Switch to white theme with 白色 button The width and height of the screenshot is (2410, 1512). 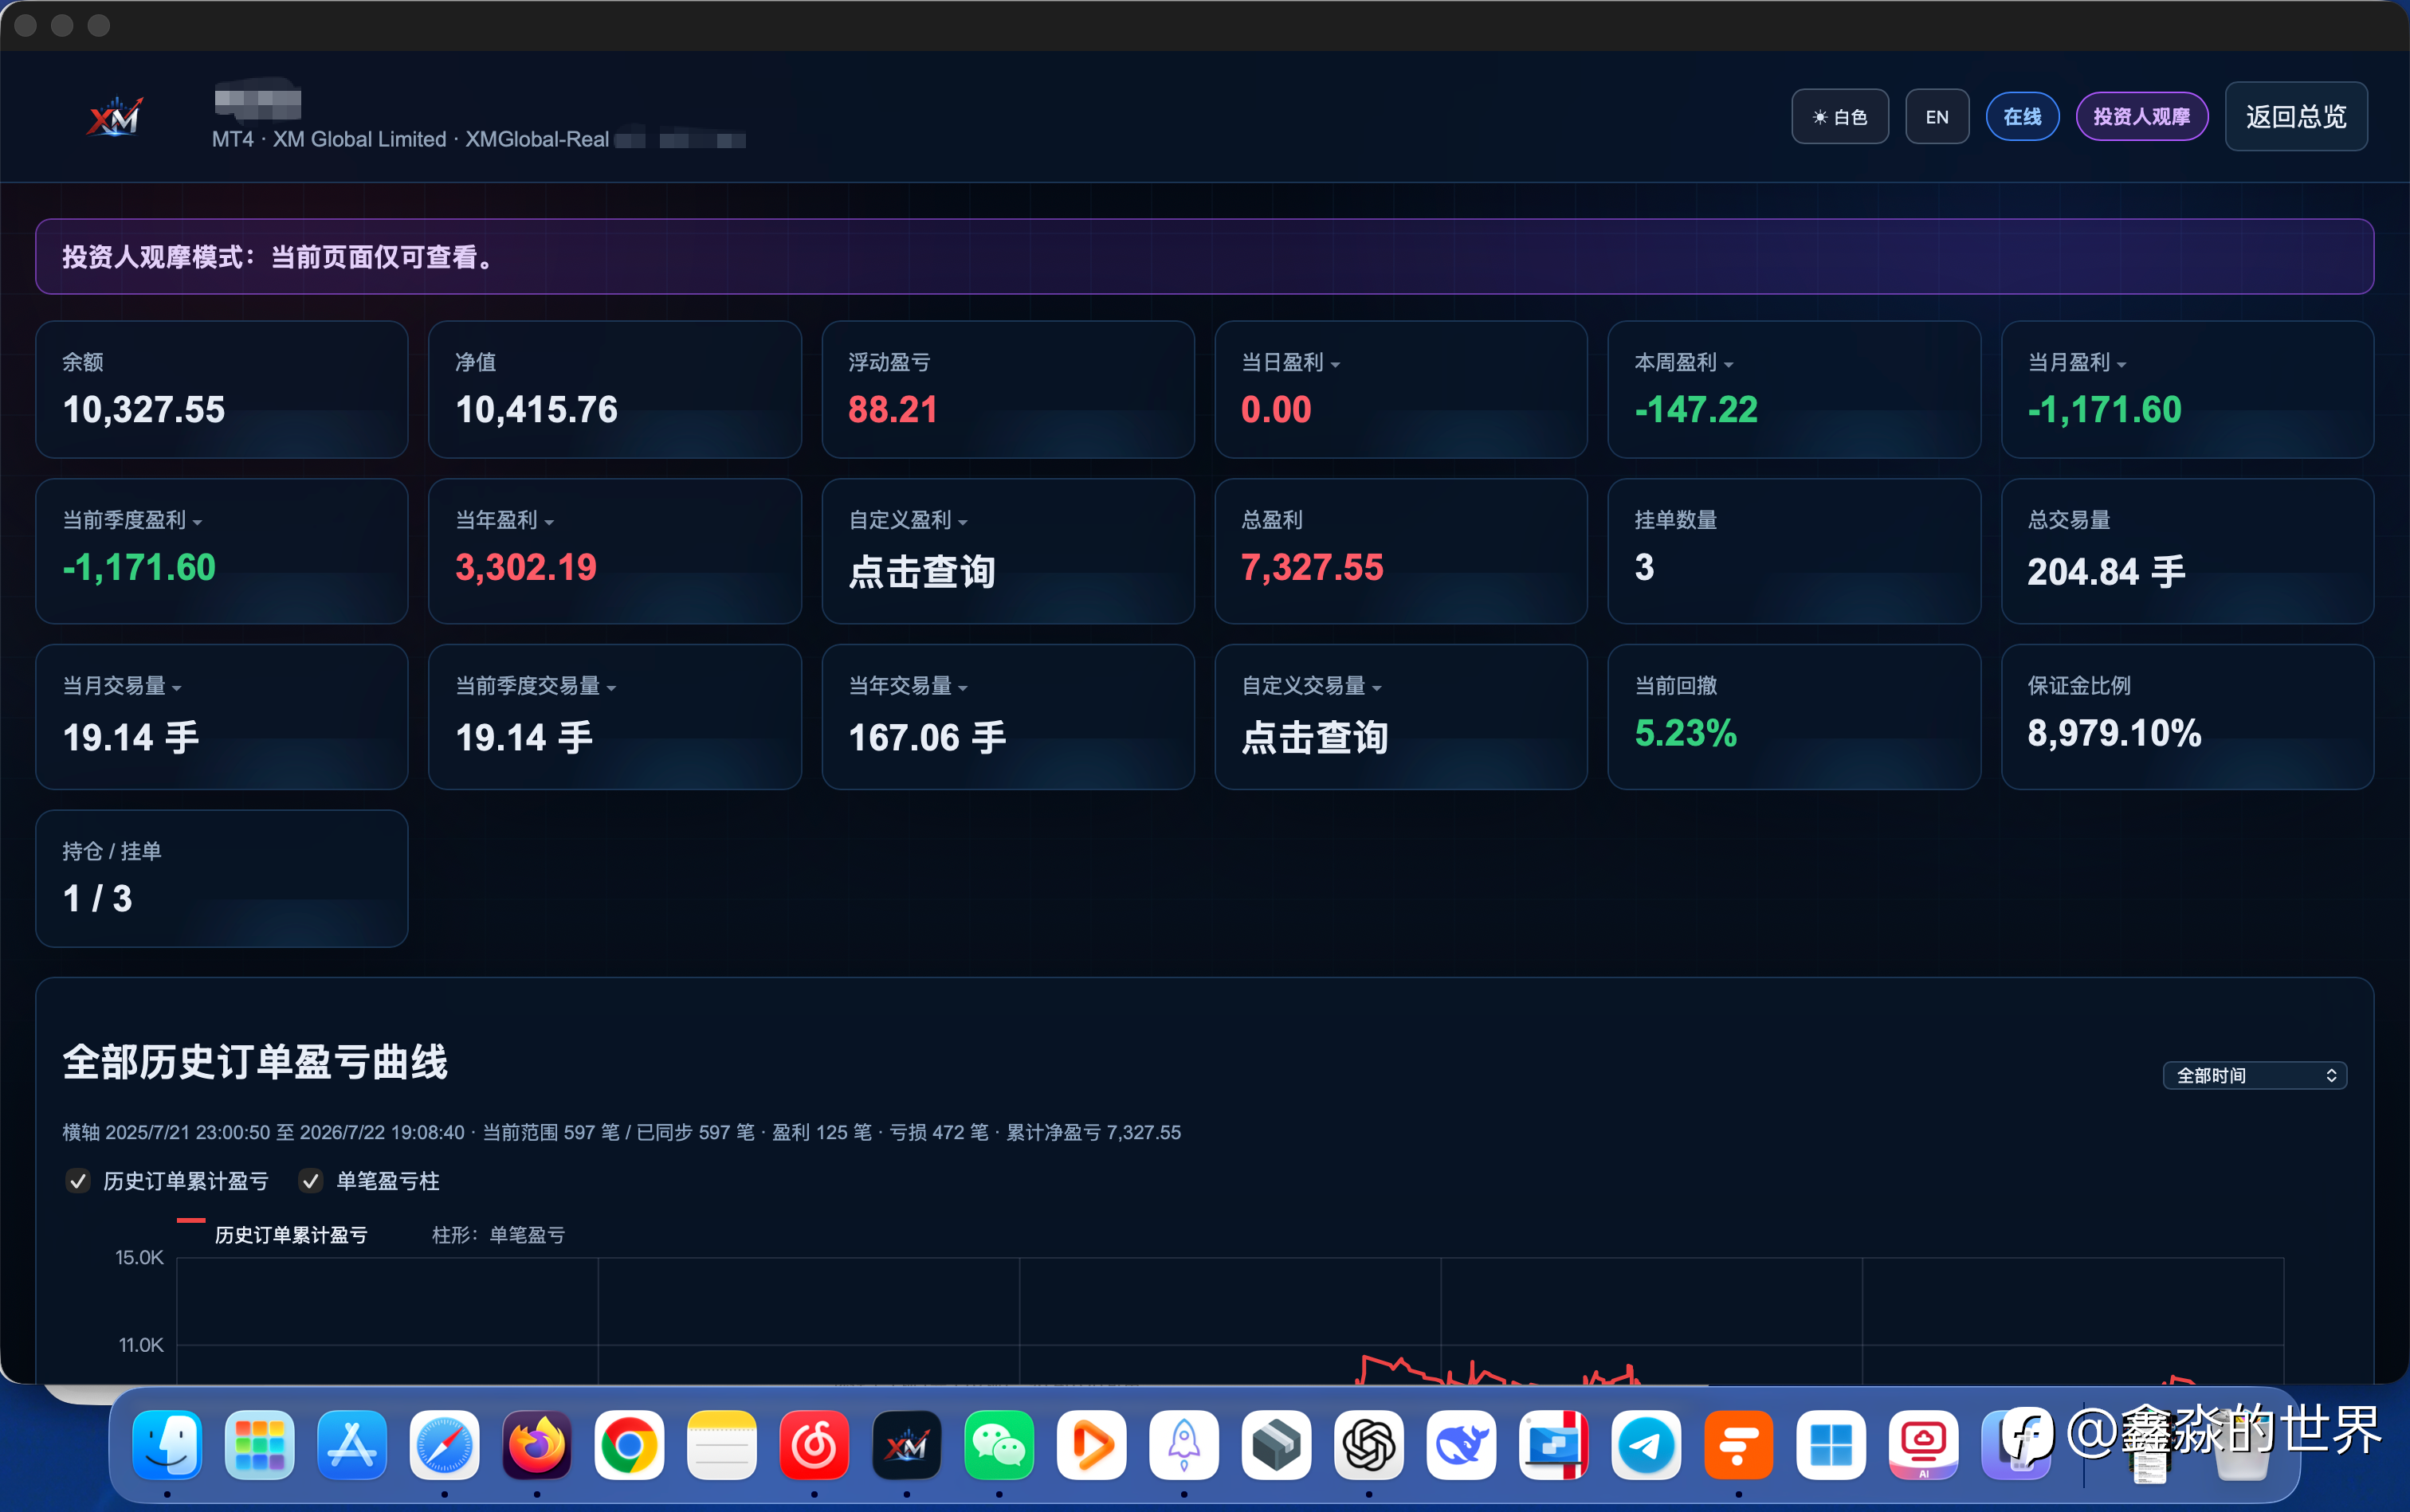click(1839, 117)
